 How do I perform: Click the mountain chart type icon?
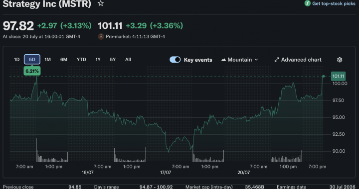click(x=223, y=60)
